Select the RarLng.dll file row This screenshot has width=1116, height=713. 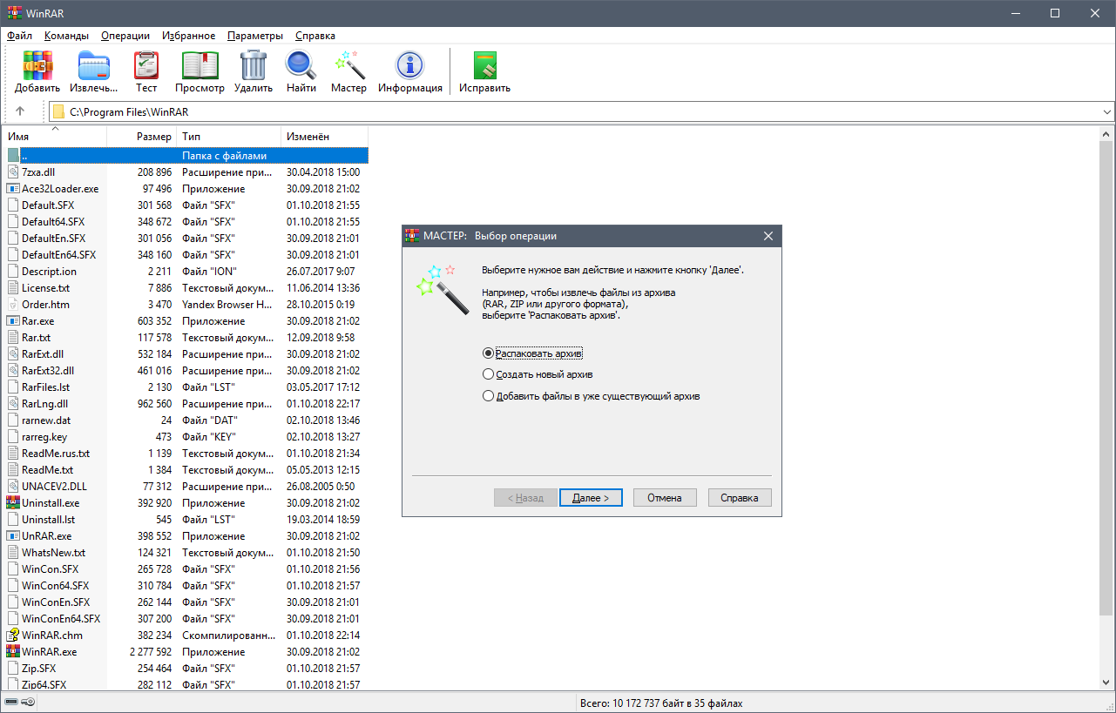(186, 403)
